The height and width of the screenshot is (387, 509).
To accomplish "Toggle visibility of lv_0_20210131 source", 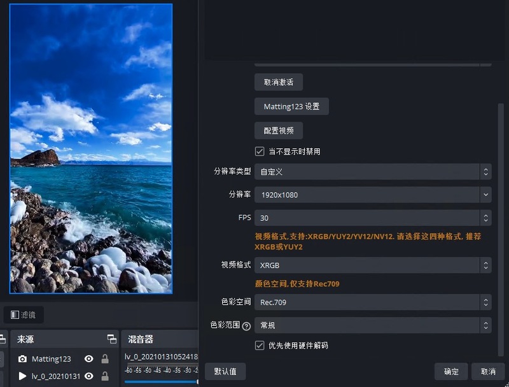I will click(x=88, y=376).
